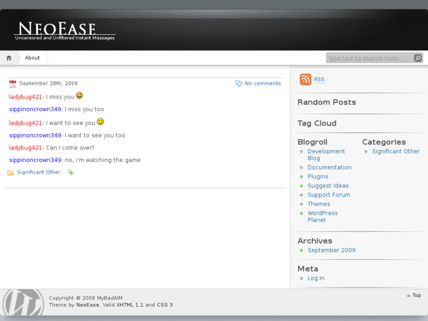Open the Plugins blogroll link
This screenshot has height=321, width=428.
[x=318, y=177]
